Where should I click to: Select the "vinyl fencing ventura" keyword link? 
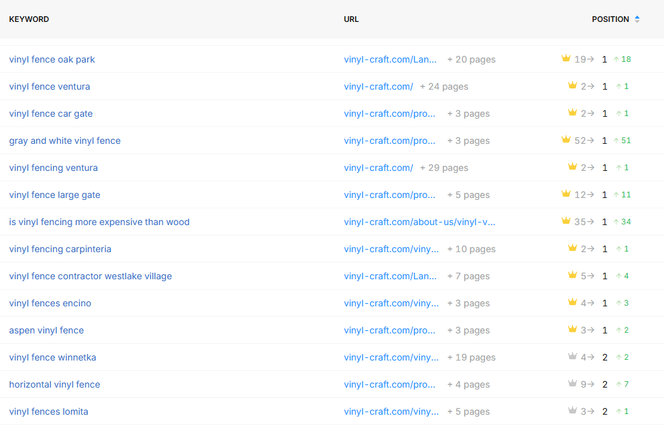54,168
